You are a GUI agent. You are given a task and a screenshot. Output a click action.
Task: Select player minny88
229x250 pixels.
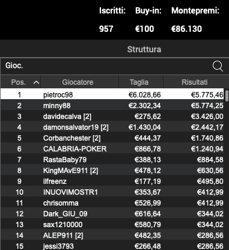click(56, 106)
